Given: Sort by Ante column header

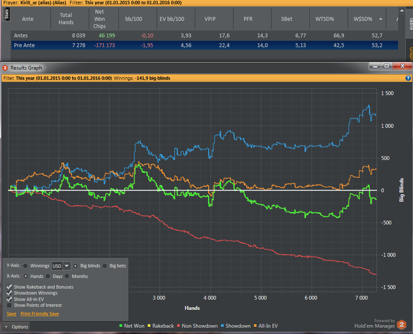Looking at the screenshot, I should [28, 19].
